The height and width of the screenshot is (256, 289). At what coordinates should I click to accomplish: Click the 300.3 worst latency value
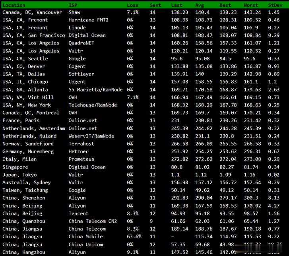[x=251, y=198]
